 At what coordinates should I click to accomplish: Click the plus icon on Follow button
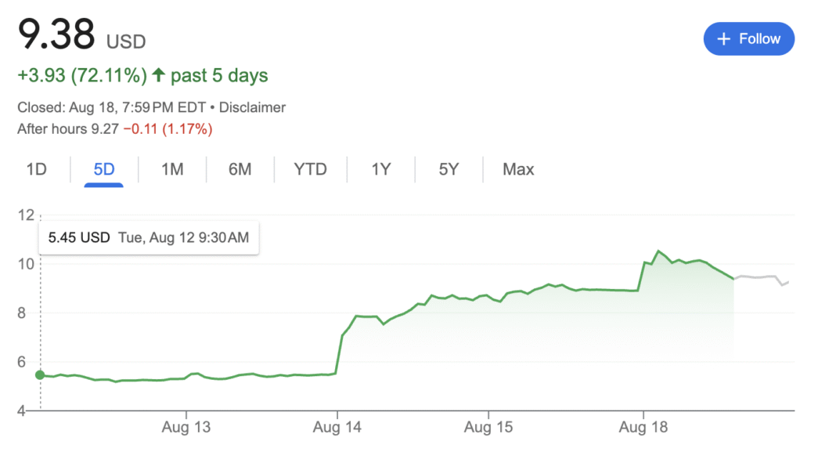pyautogui.click(x=723, y=39)
